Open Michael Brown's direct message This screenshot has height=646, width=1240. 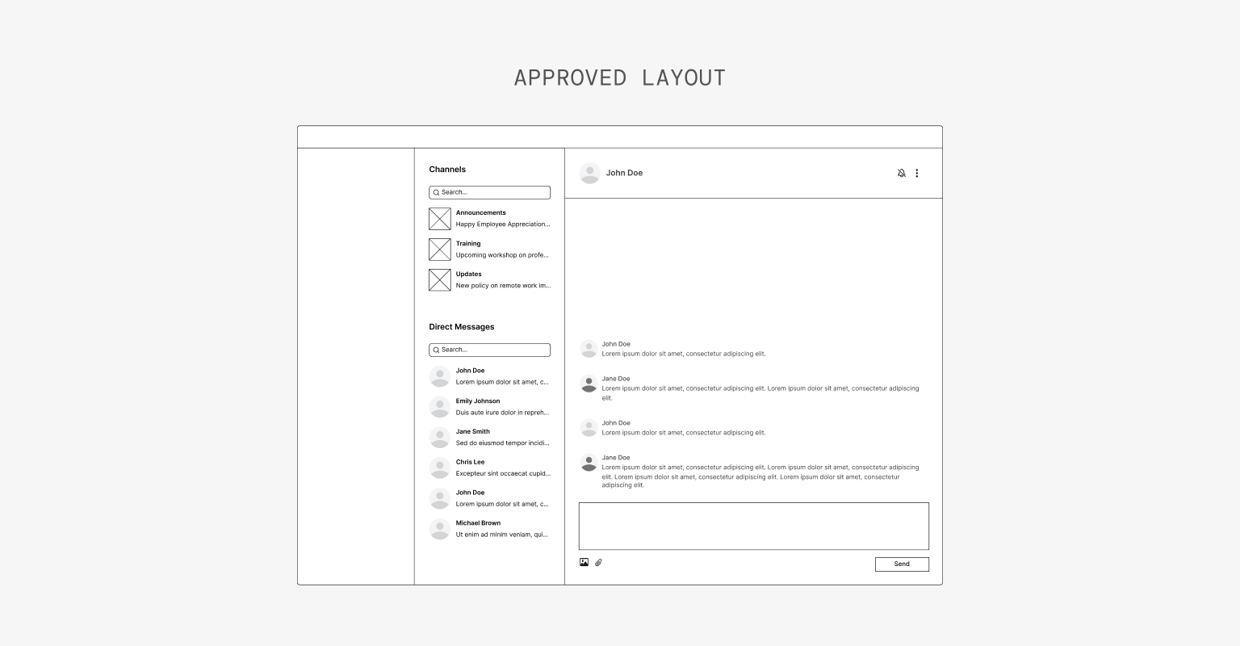pos(490,529)
